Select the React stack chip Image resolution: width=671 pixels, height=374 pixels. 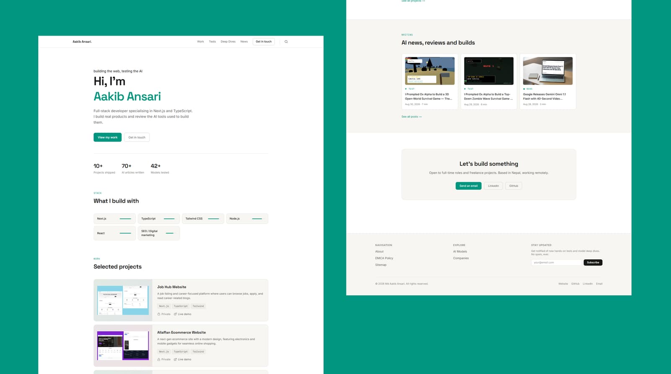coord(114,233)
